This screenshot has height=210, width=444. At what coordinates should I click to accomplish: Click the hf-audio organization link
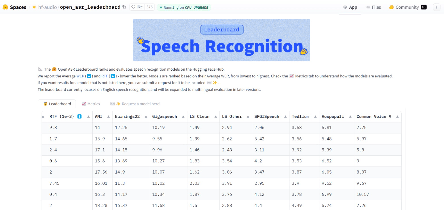pyautogui.click(x=47, y=7)
